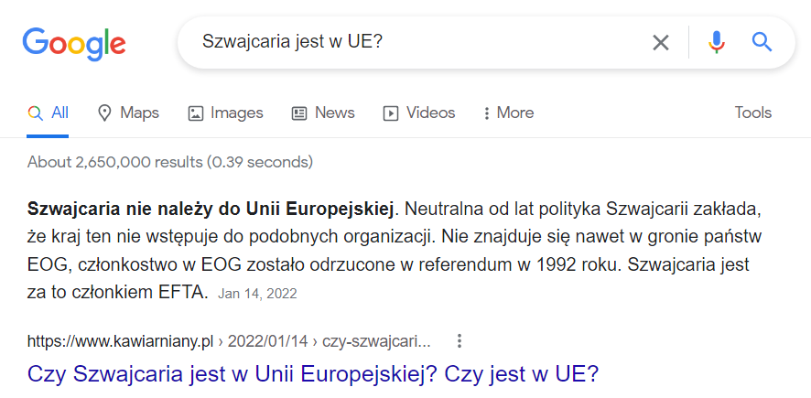Open "Czy Szwajcaria jest w Unii Europejskiej?" result link

point(313,373)
